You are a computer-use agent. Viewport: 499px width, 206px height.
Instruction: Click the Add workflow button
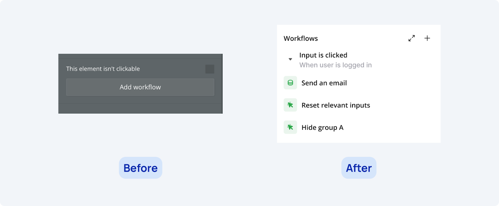point(140,87)
